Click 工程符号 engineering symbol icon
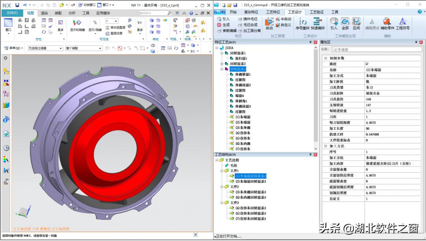The image size is (426, 241). coord(403,23)
